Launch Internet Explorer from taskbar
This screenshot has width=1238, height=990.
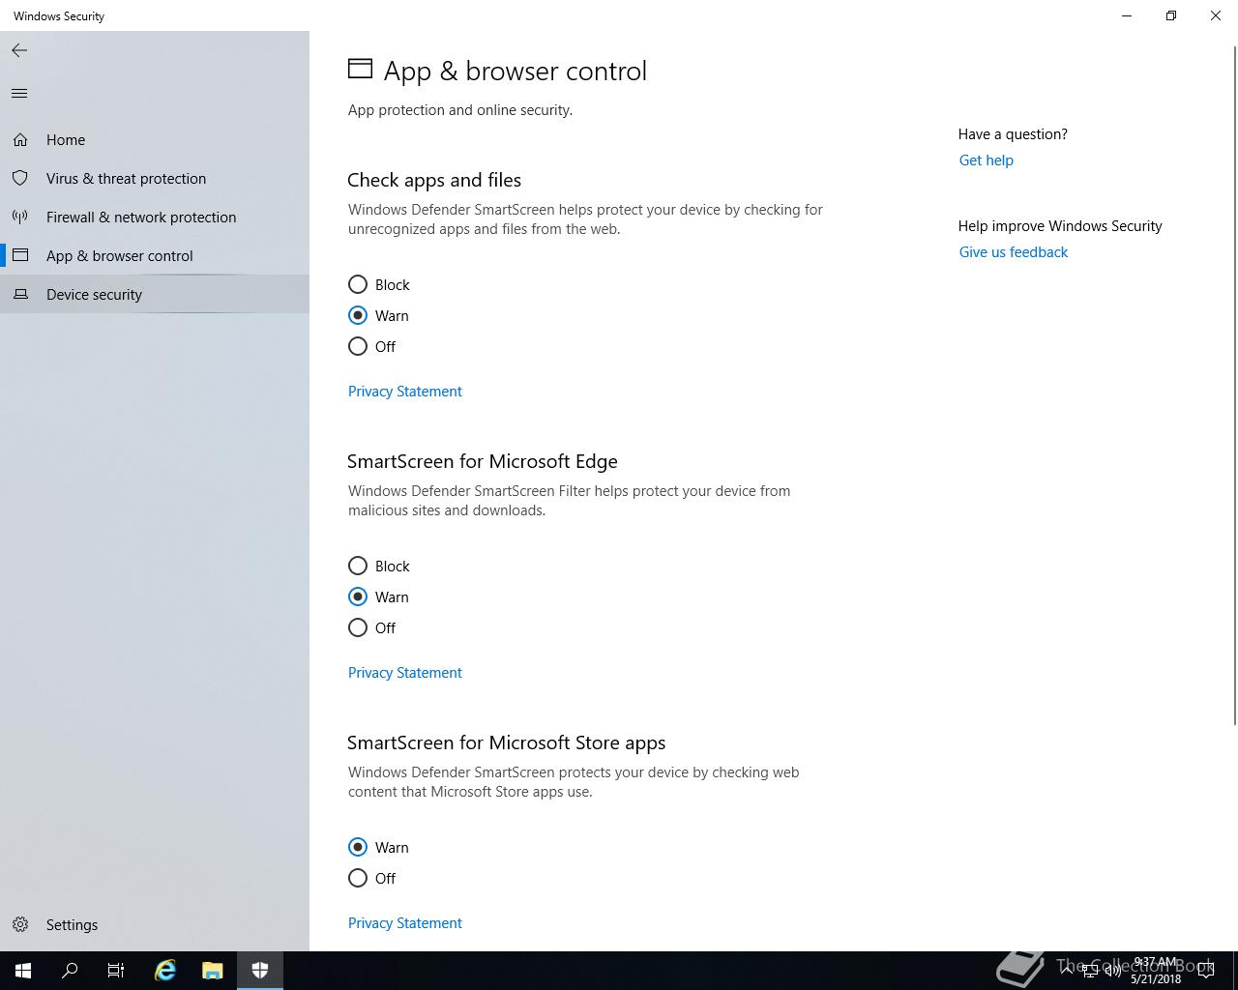[165, 971]
